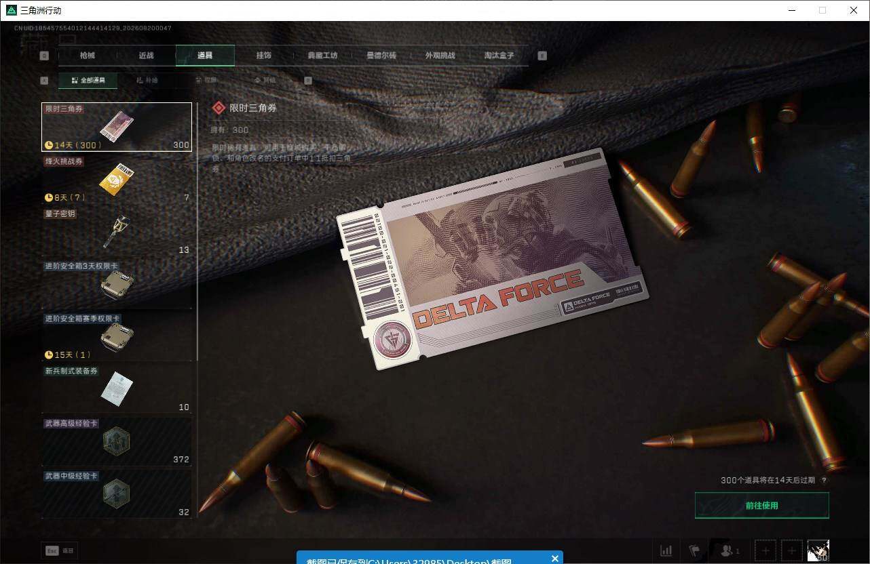Select the 道具 (Items) tab
This screenshot has height=564, width=870.
(x=205, y=56)
